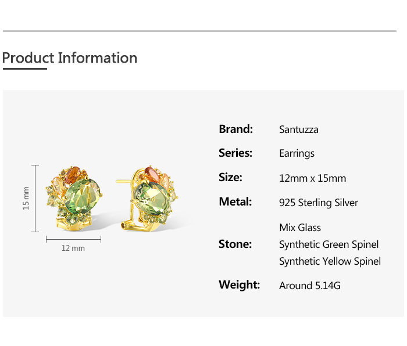Click the Earrings series value
407x346 pixels.
pyautogui.click(x=297, y=153)
